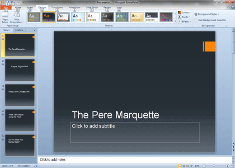Switch to Normal view in status bar
The image size is (235, 168).
point(180,166)
